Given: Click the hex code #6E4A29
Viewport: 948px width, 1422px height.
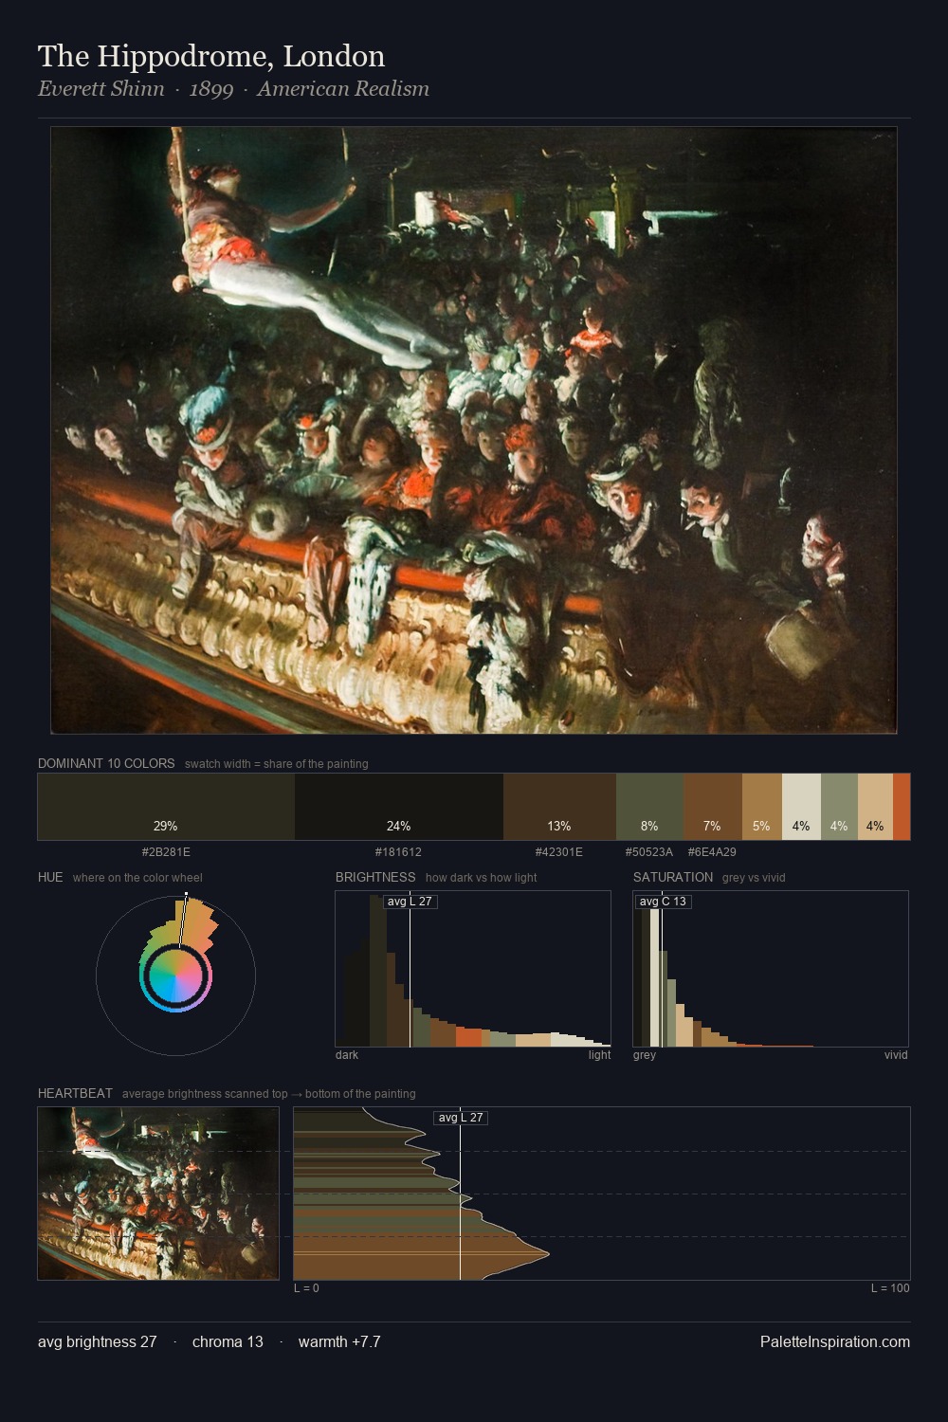Looking at the screenshot, I should click(712, 852).
